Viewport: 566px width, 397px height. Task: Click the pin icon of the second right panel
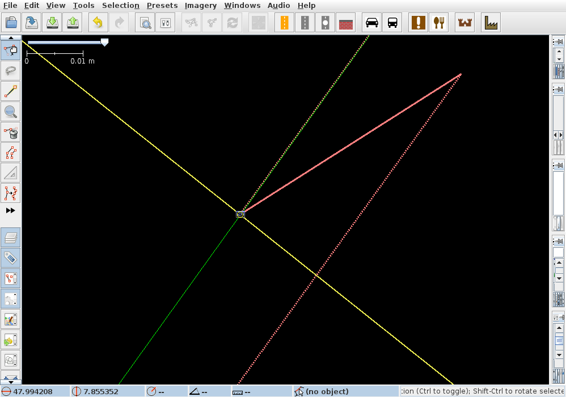click(559, 89)
